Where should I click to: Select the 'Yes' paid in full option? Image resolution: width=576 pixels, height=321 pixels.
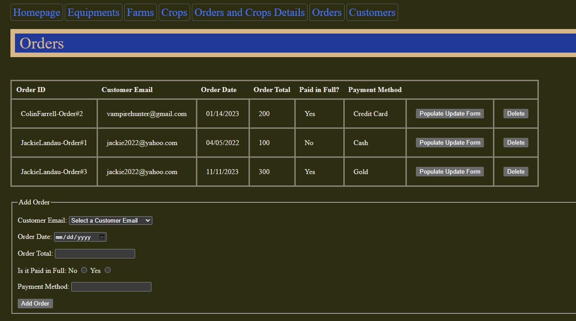tap(107, 270)
